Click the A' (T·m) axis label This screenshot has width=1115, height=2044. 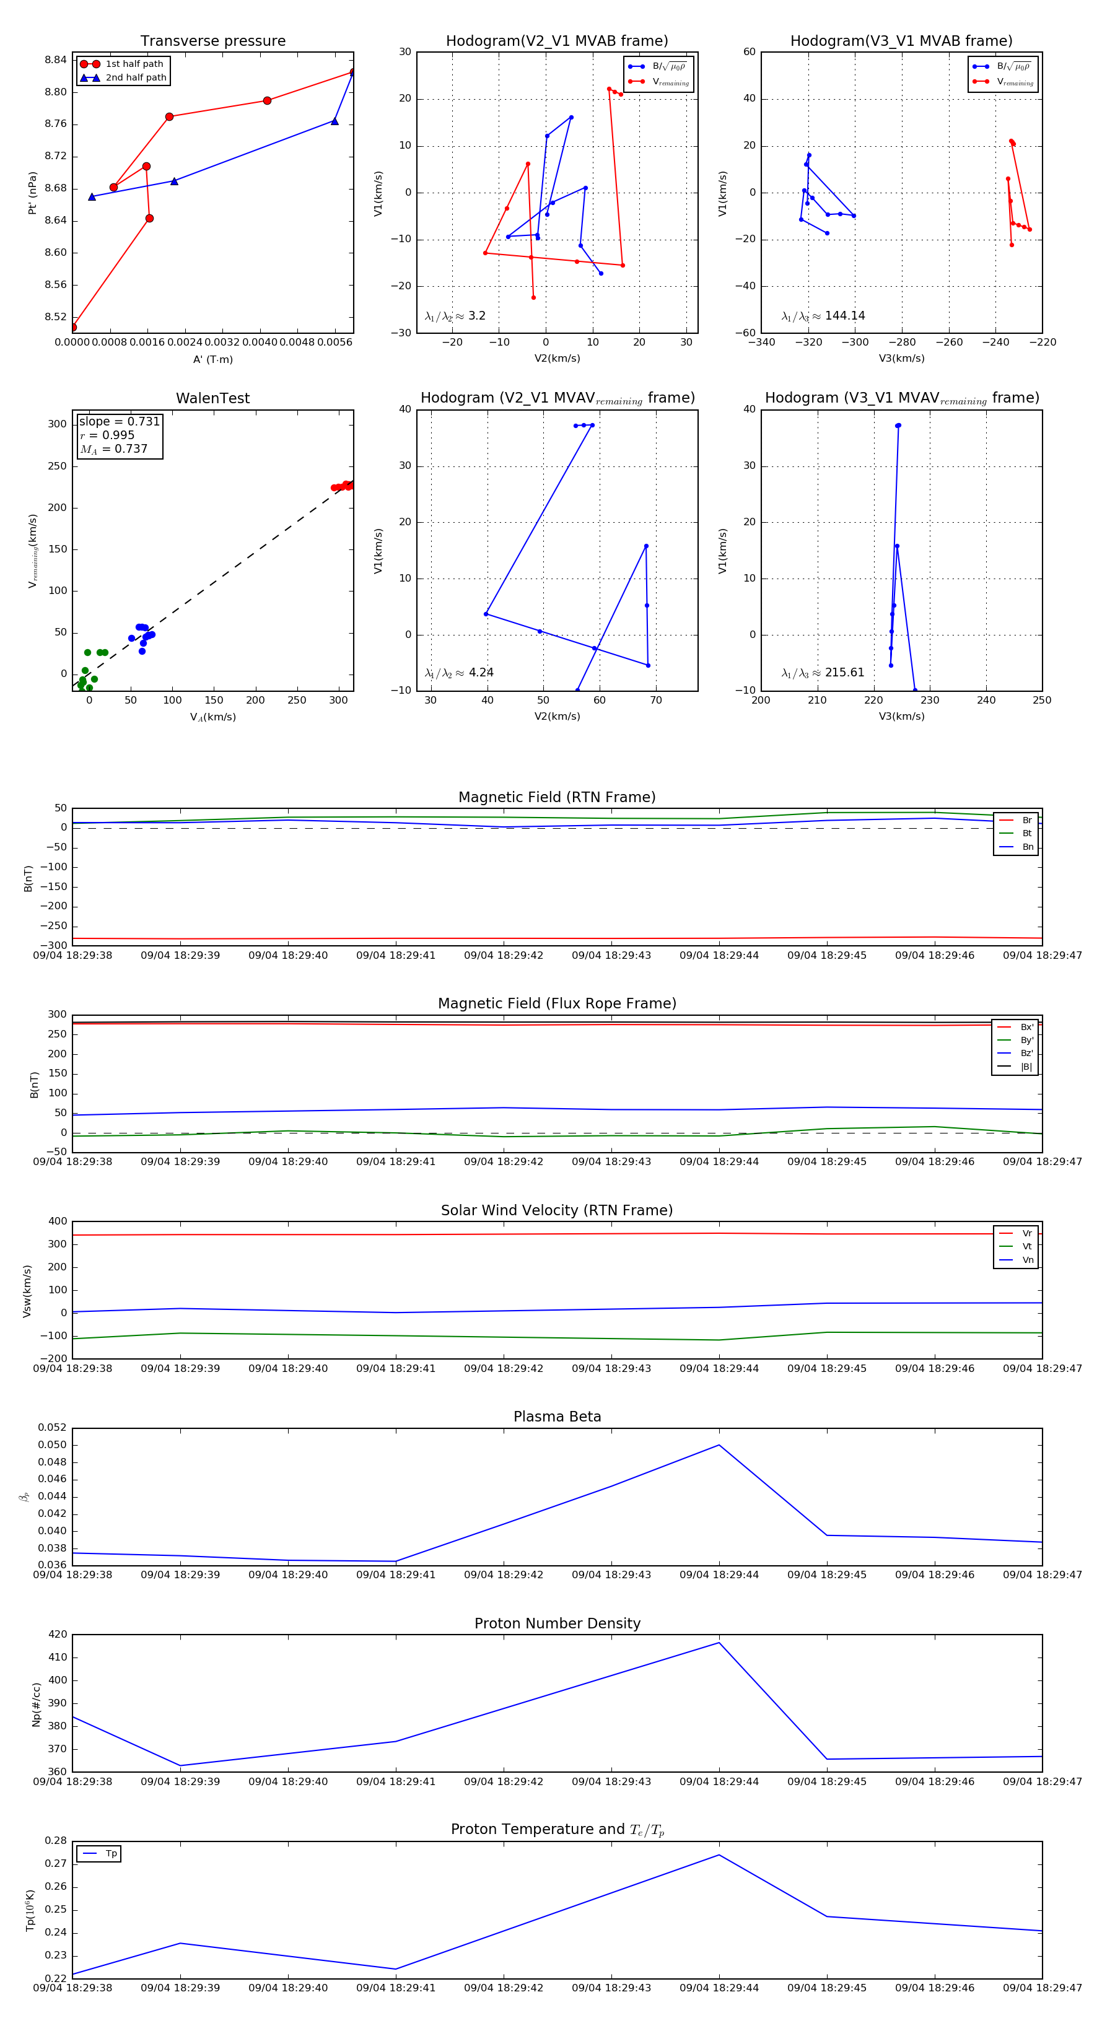(212, 359)
